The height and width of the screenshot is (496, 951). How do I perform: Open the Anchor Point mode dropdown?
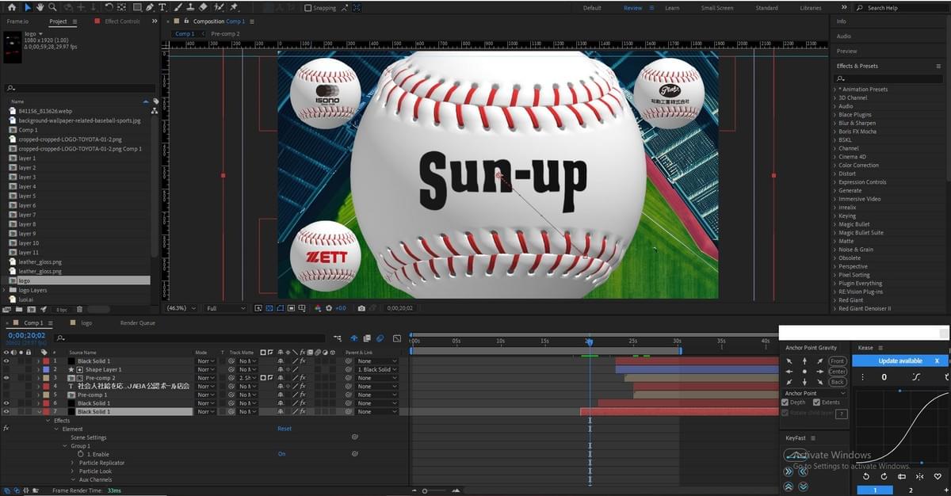click(x=815, y=393)
